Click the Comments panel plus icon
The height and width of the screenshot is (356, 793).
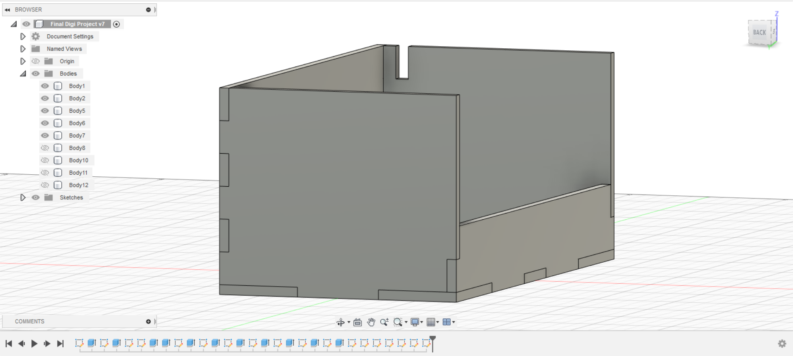(148, 321)
